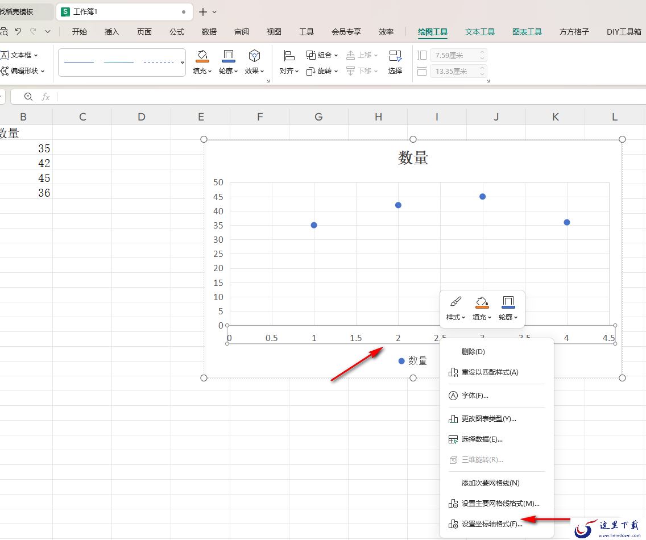Click the undo arrow icon

tap(18, 31)
